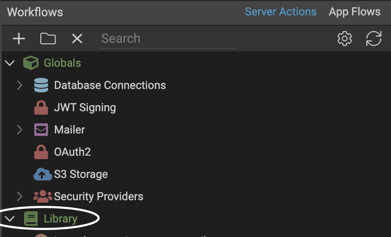
Task: Expand the Mailer node
Action: click(20, 130)
